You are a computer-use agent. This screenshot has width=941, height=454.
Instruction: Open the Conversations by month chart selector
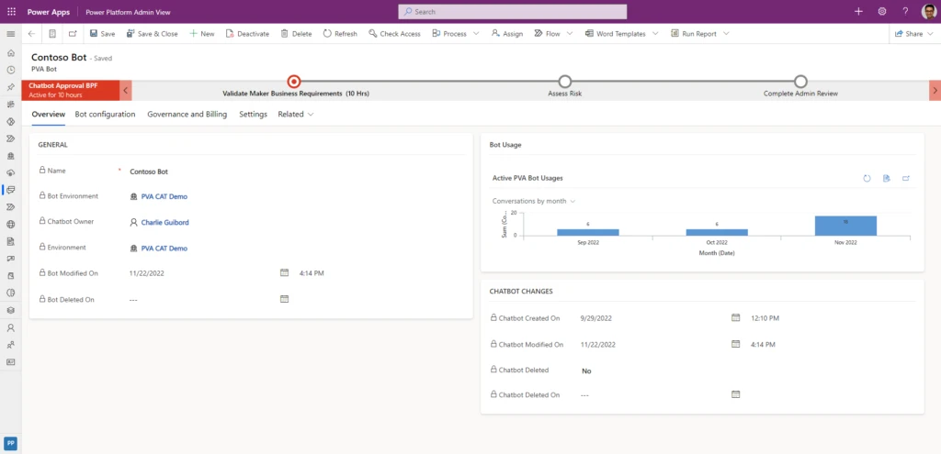pyautogui.click(x=534, y=201)
